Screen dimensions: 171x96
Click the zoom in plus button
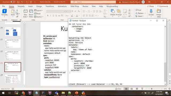[162, 89]
